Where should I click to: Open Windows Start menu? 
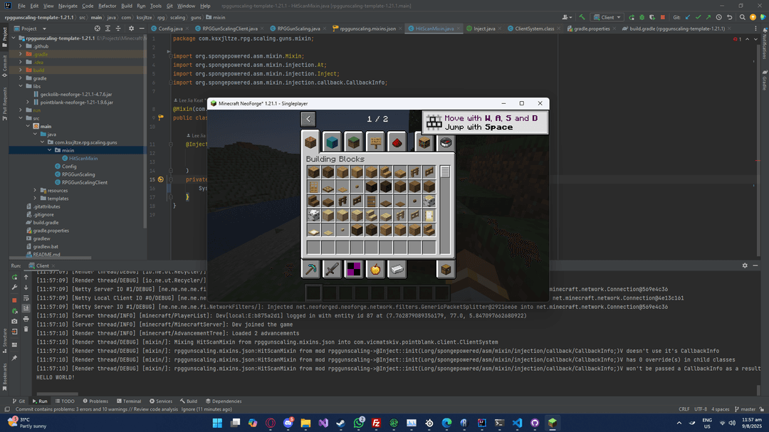217,423
